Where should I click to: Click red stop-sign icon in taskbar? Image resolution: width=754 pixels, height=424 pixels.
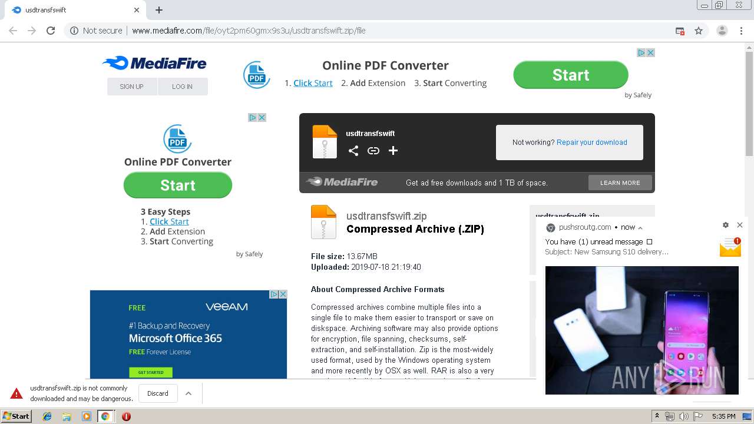pos(126,416)
